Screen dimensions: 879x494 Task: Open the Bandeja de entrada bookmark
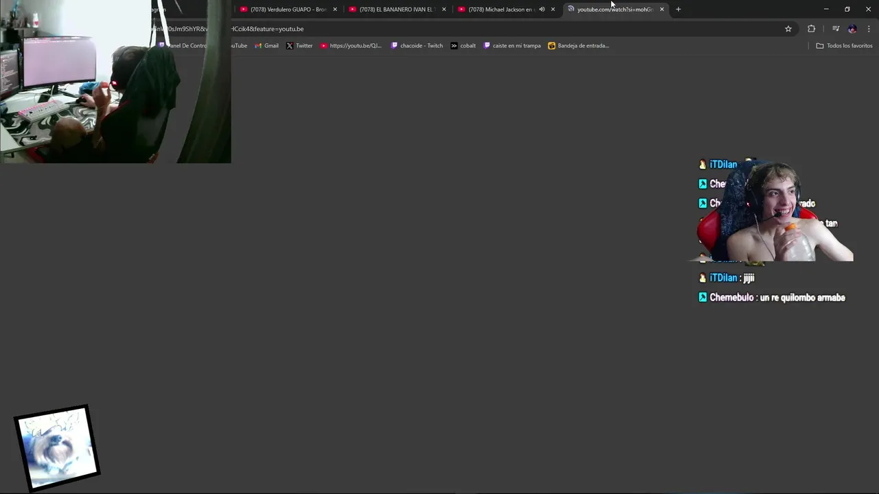point(579,46)
